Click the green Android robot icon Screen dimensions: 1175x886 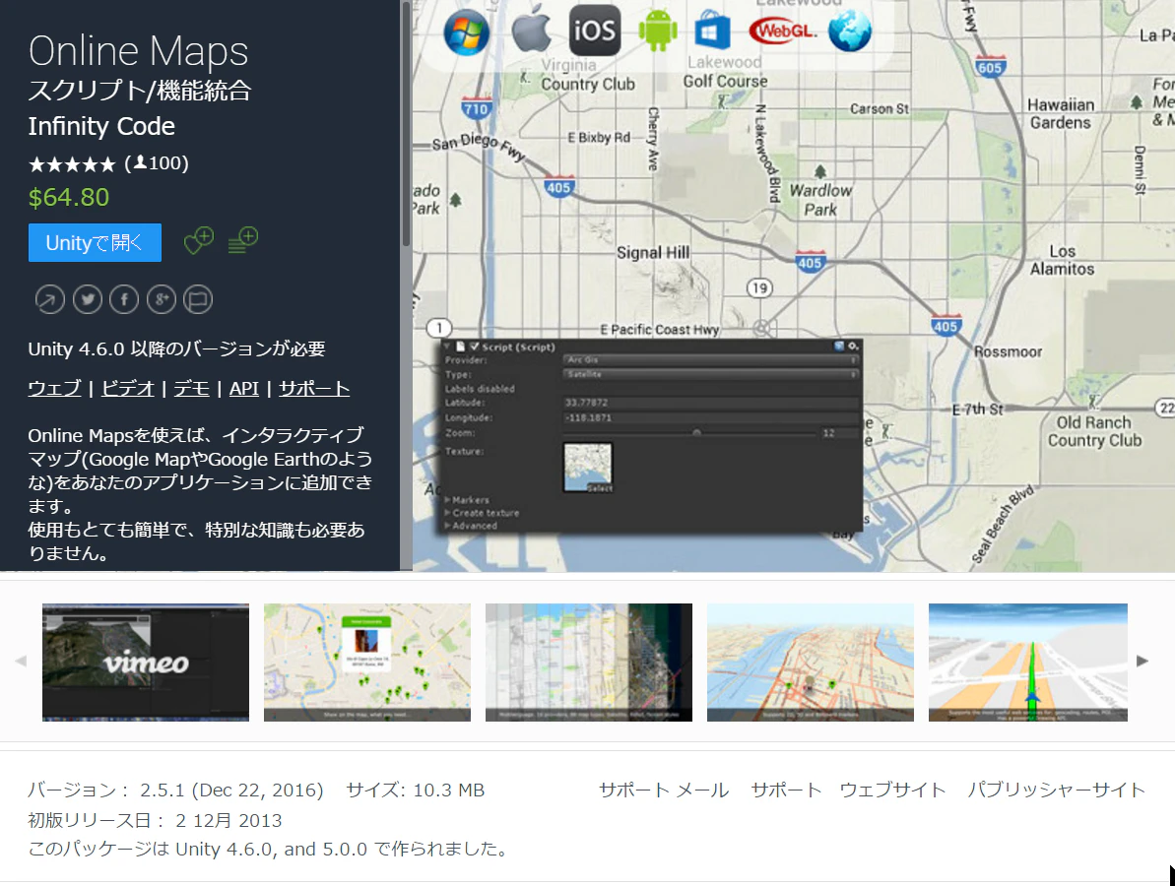tap(657, 31)
